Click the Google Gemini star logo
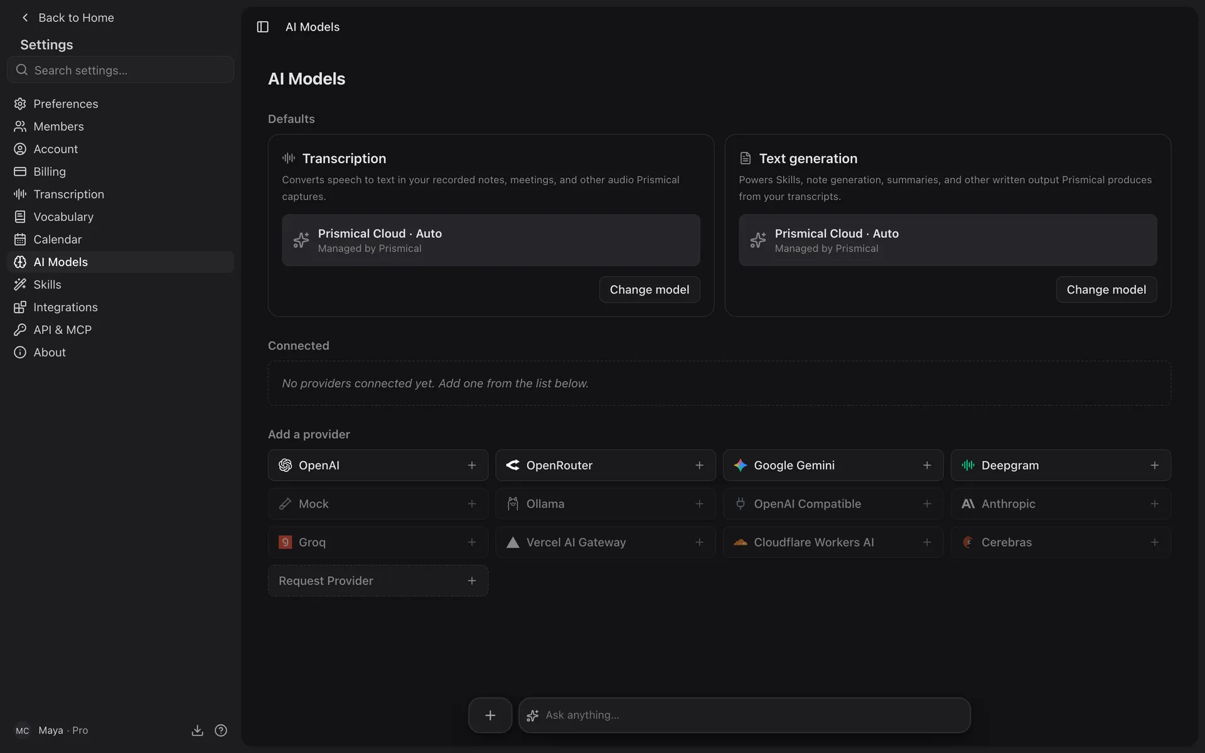This screenshot has width=1205, height=753. 741,465
